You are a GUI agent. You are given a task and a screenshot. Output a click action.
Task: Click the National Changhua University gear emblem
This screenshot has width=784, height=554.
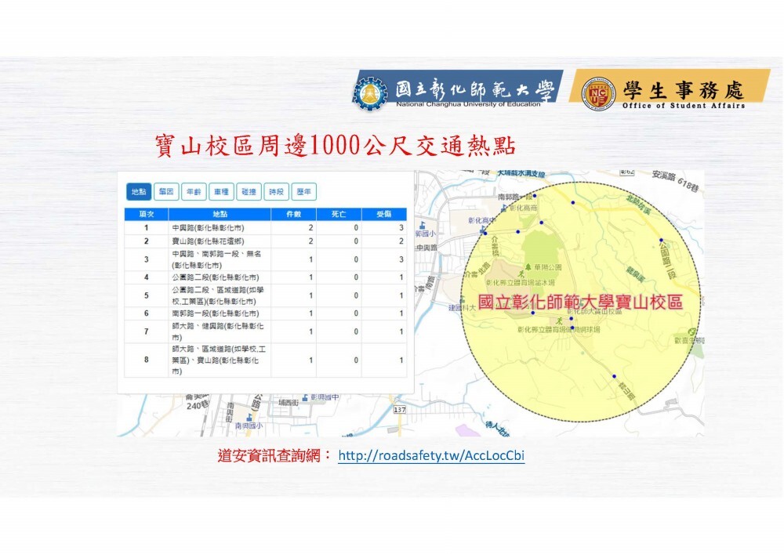pyautogui.click(x=370, y=93)
